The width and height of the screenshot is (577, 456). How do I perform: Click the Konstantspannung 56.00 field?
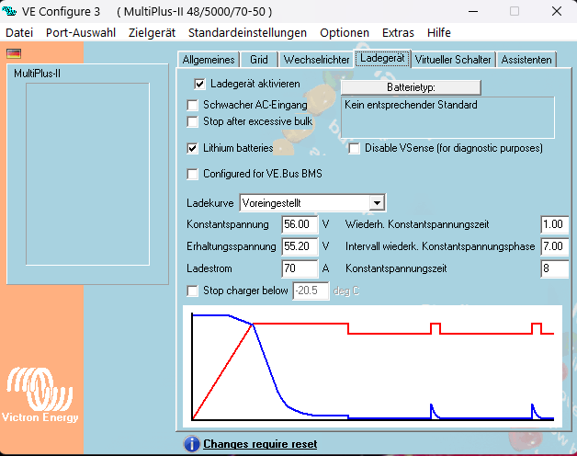300,224
